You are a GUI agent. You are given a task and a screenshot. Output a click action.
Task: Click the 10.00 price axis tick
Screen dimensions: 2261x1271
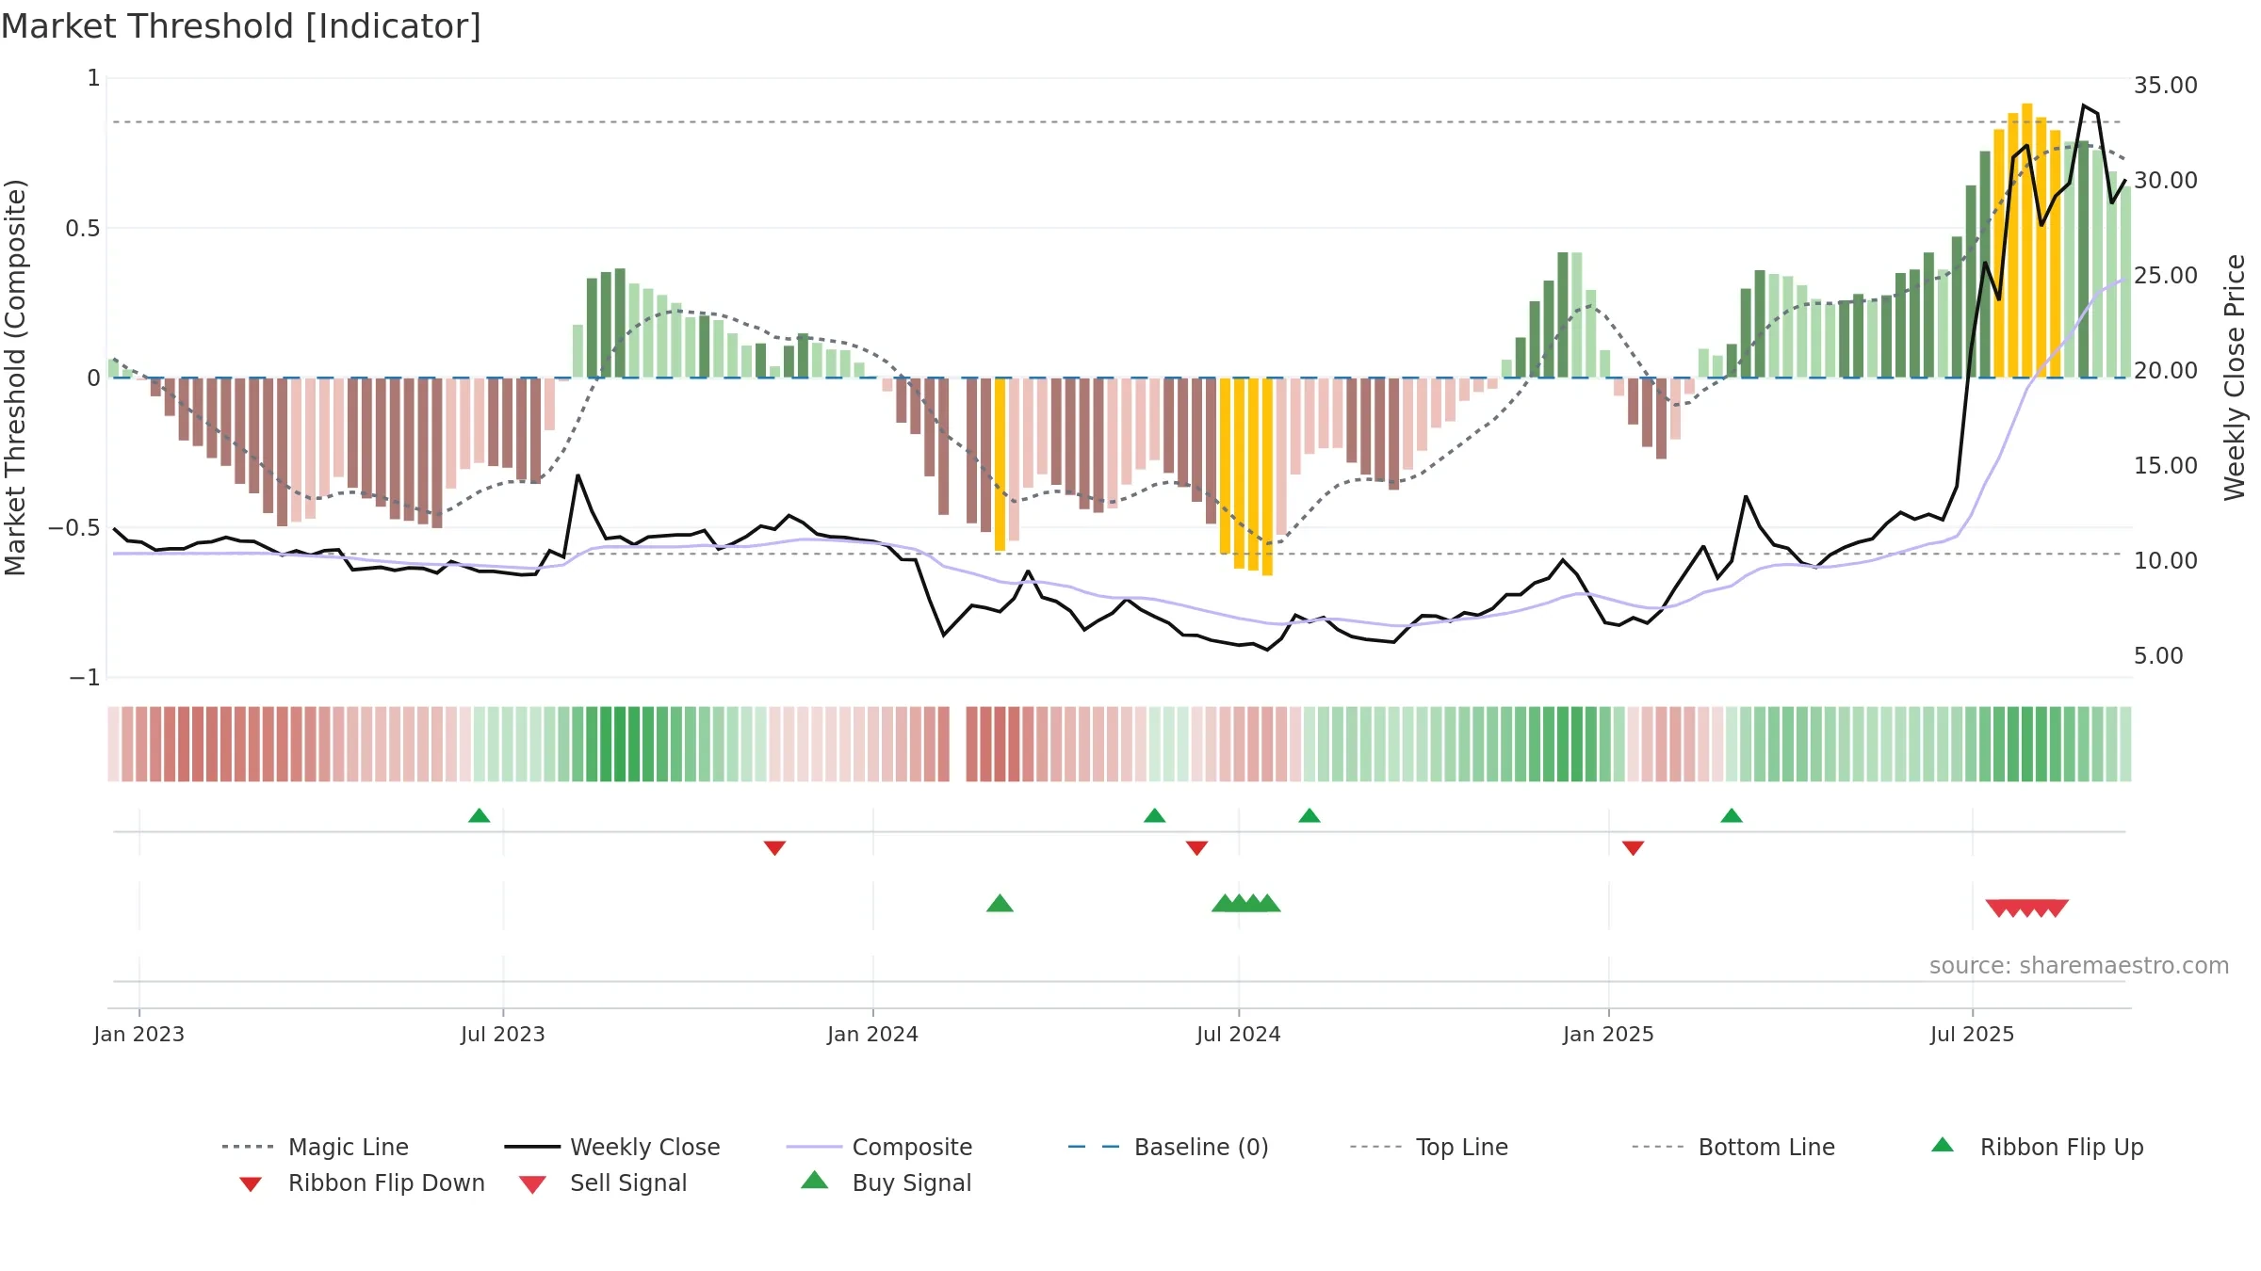[2165, 561]
